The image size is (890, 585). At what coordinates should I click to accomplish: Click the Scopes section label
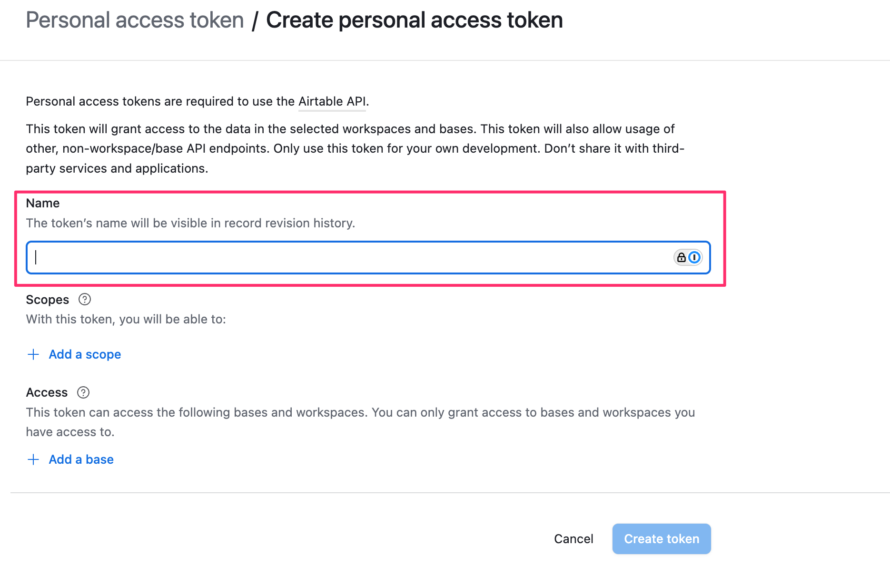click(48, 300)
